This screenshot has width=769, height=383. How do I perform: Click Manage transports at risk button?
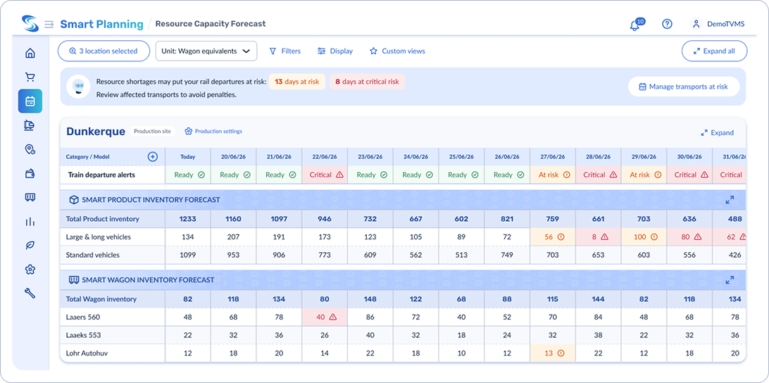[x=684, y=87]
